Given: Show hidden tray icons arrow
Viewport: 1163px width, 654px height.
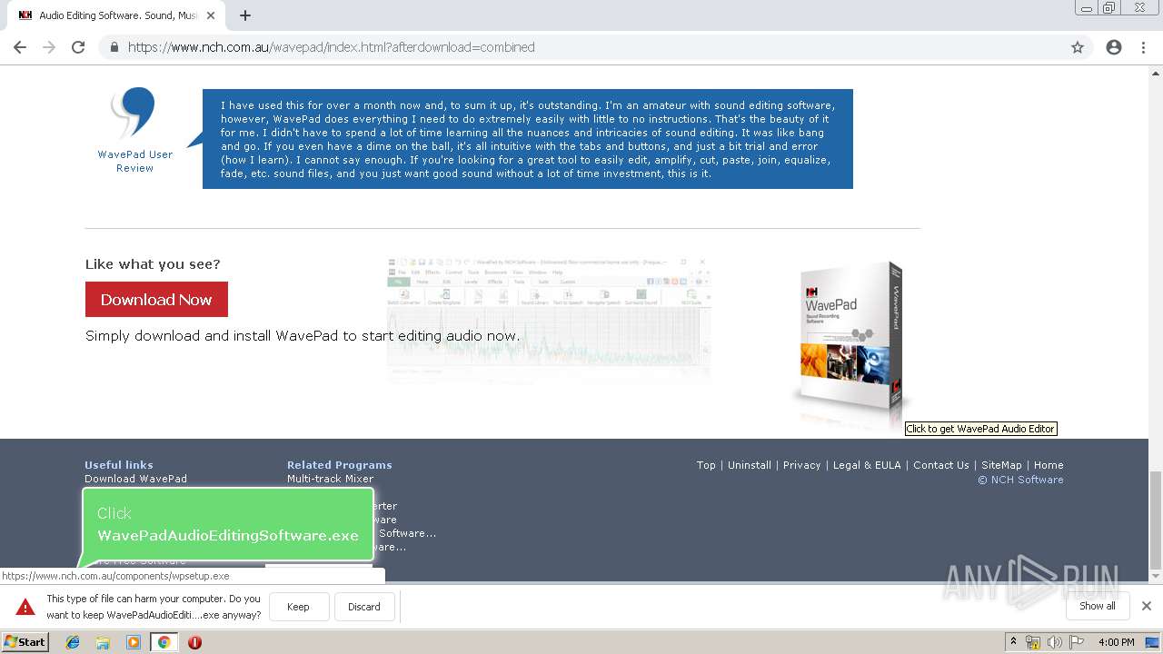Looking at the screenshot, I should 1014,641.
